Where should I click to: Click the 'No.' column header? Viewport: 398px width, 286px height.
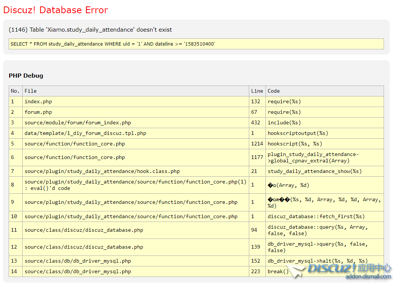click(15, 91)
